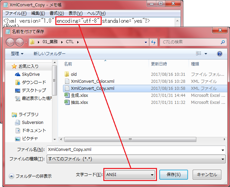The image size is (230, 187).
Task: Collapse folders with フォルダーの非表示 arrow
Action: click(x=11, y=176)
